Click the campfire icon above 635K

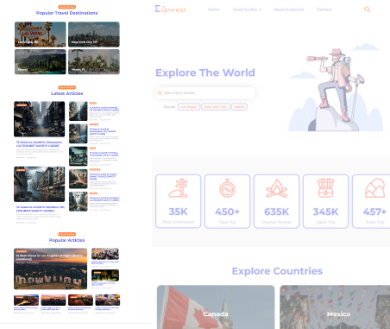coord(276,188)
